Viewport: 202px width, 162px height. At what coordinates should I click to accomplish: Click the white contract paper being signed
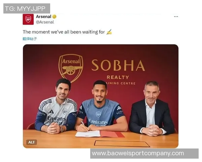88,134
